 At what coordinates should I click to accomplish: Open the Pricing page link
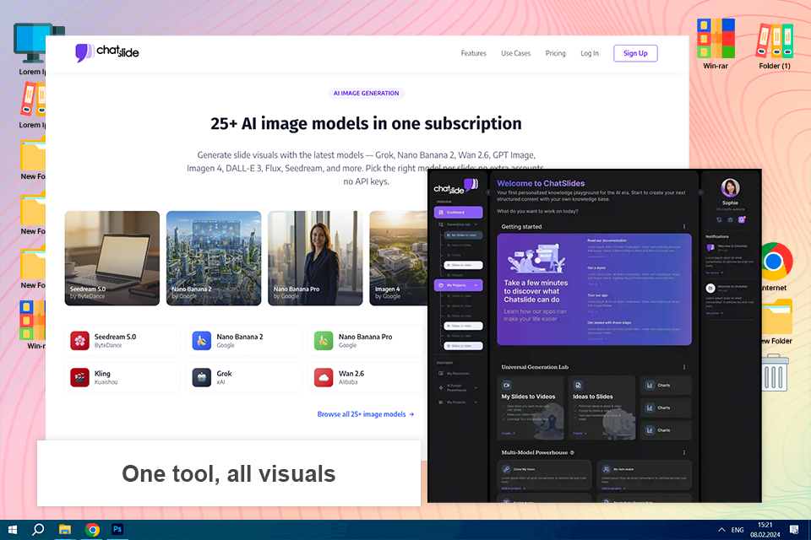[x=556, y=53]
